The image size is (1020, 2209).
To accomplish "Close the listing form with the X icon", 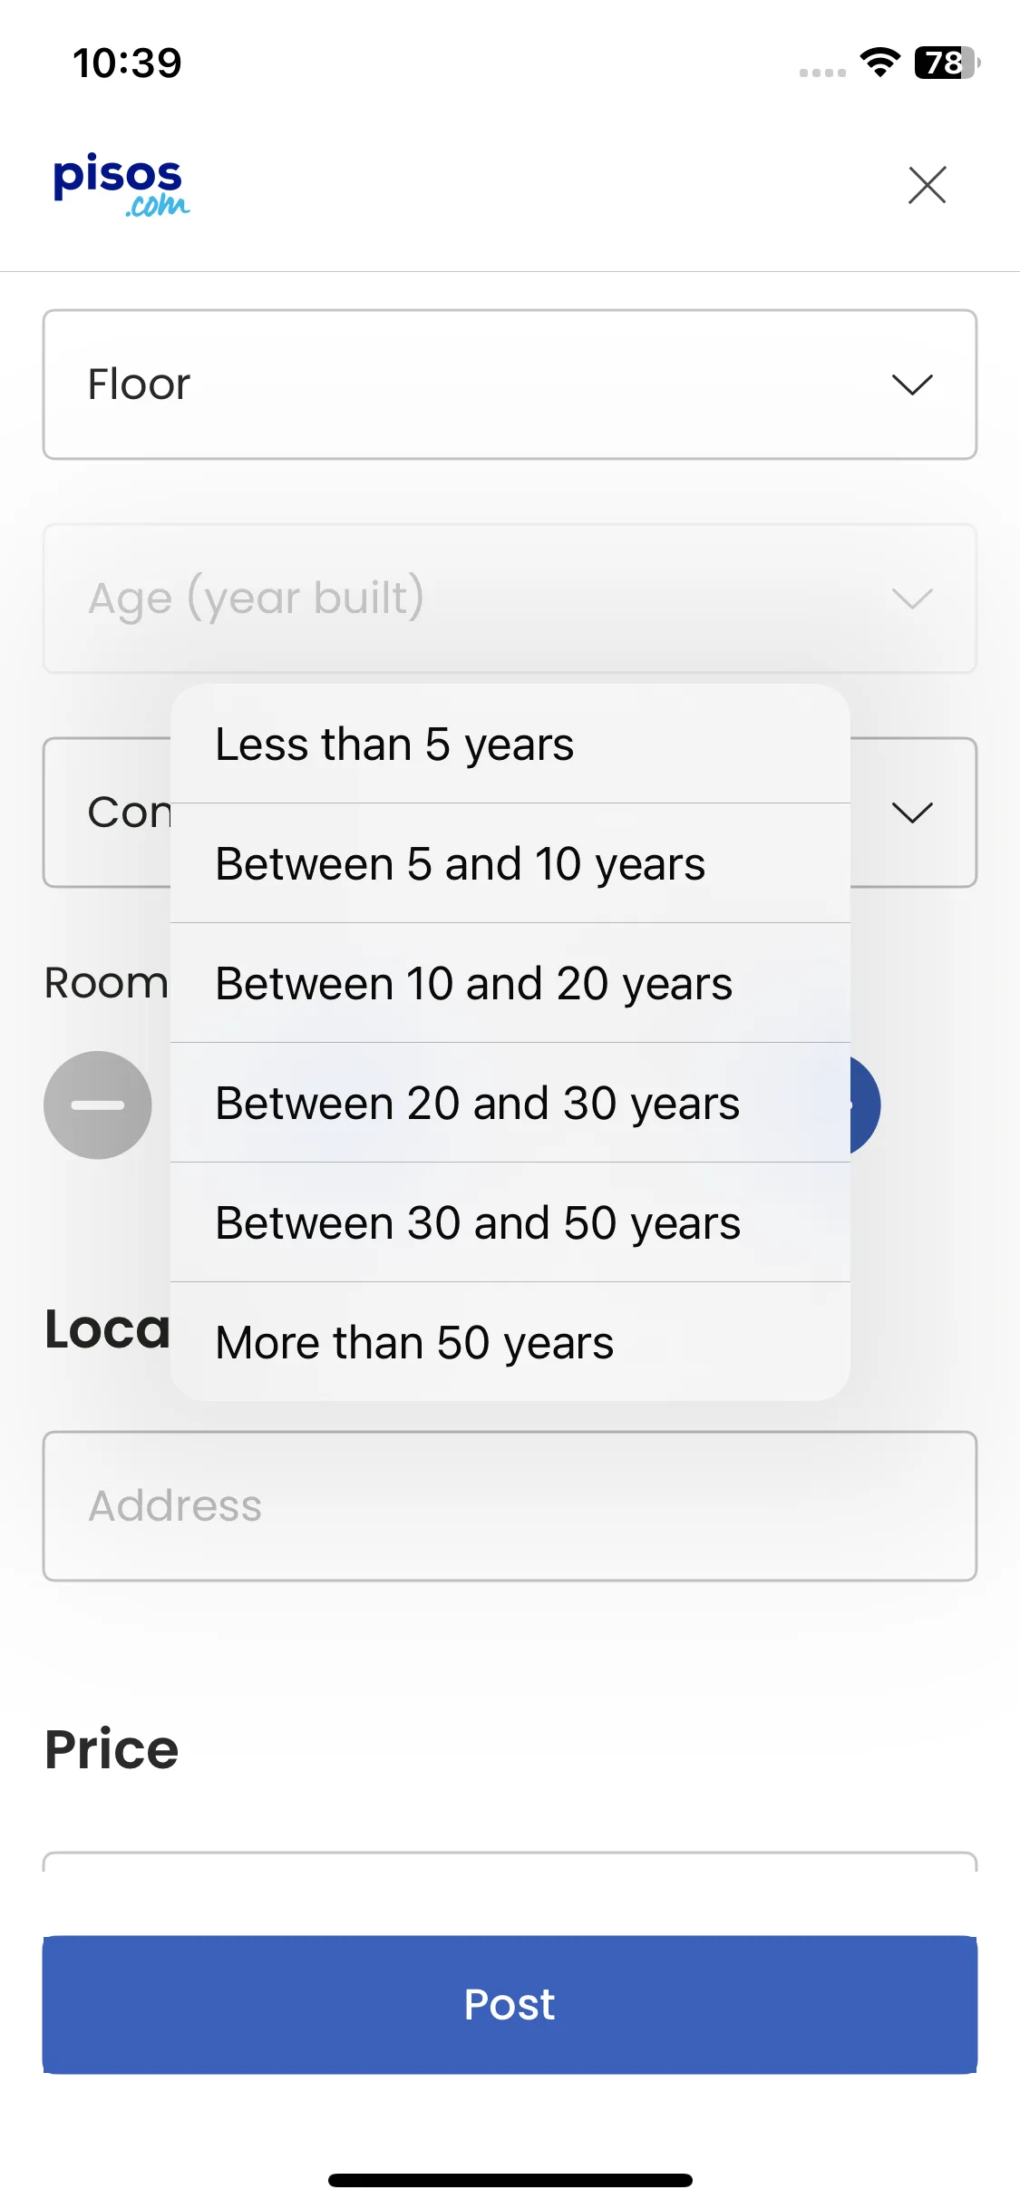I will (x=927, y=185).
